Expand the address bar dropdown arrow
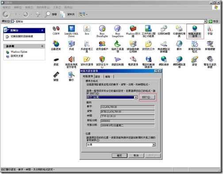 tap(205, 22)
